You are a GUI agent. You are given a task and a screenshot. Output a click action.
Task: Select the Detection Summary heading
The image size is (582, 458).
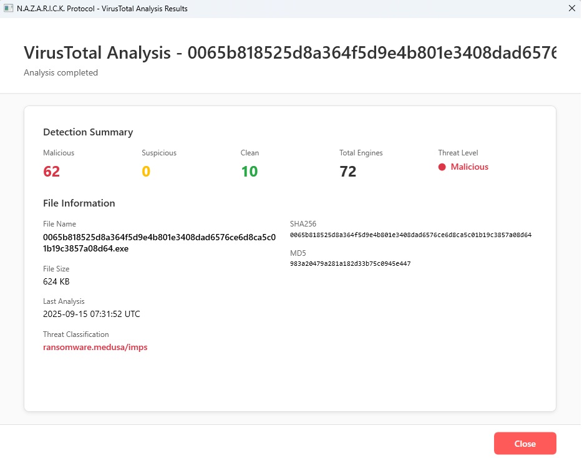coord(87,132)
